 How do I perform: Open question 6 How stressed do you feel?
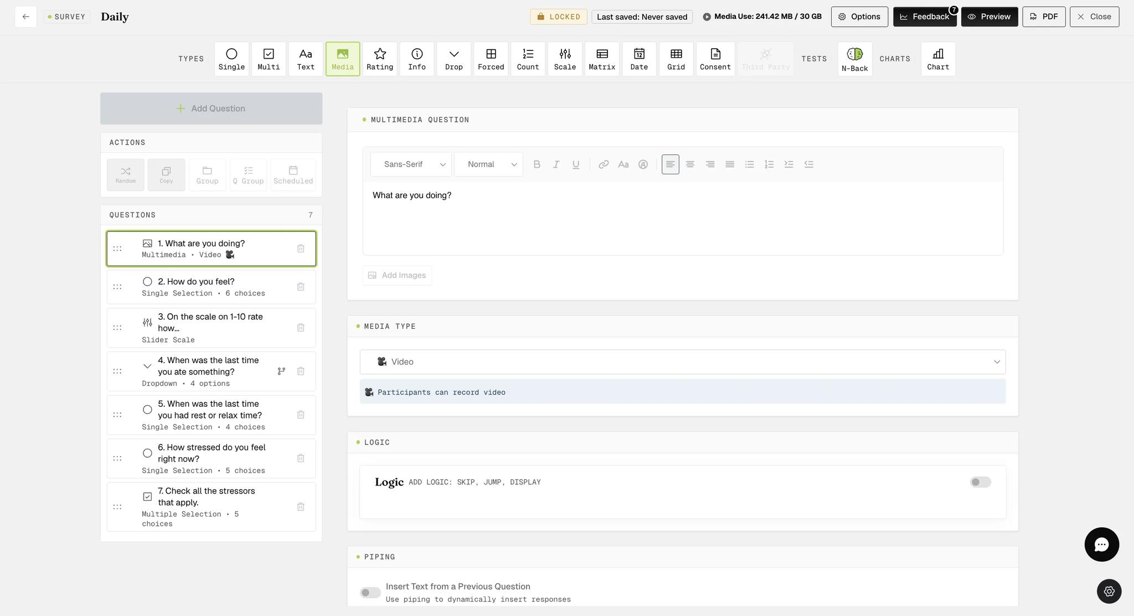211,458
